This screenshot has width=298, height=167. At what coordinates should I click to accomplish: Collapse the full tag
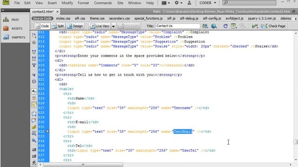click(34, 51)
